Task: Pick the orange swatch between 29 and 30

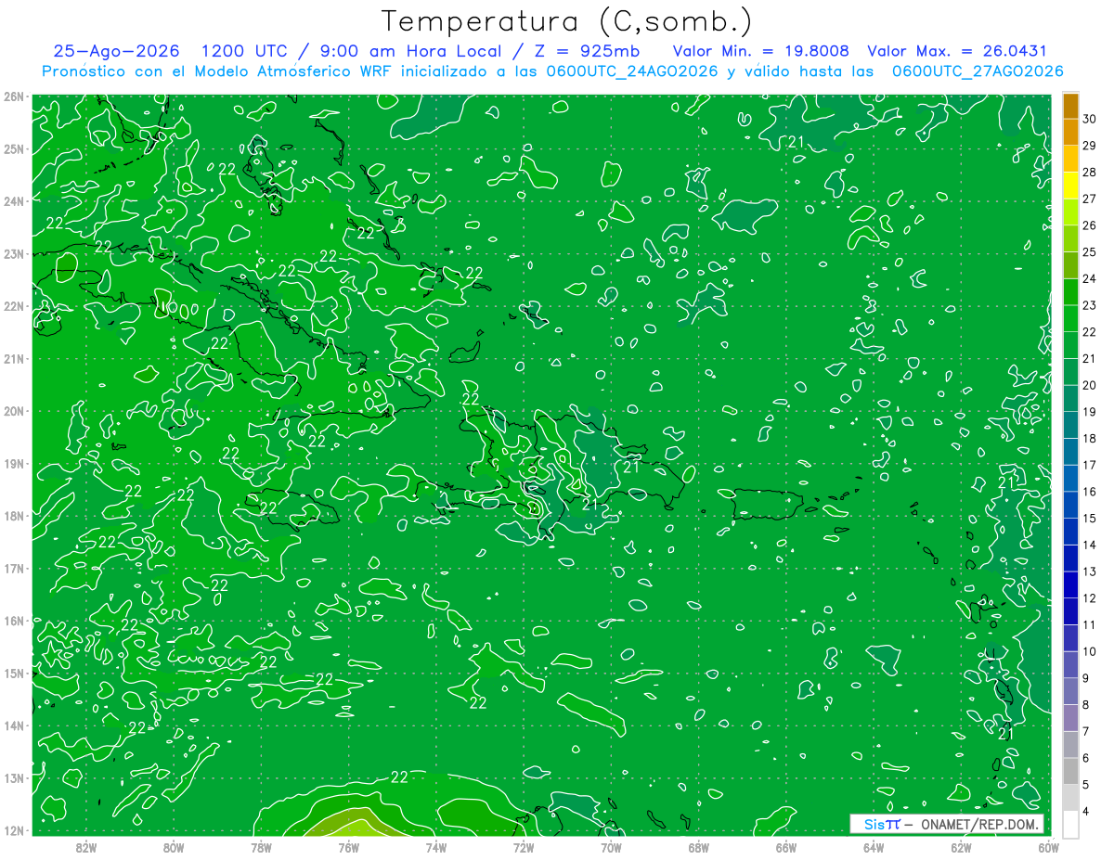Action: 1070,132
